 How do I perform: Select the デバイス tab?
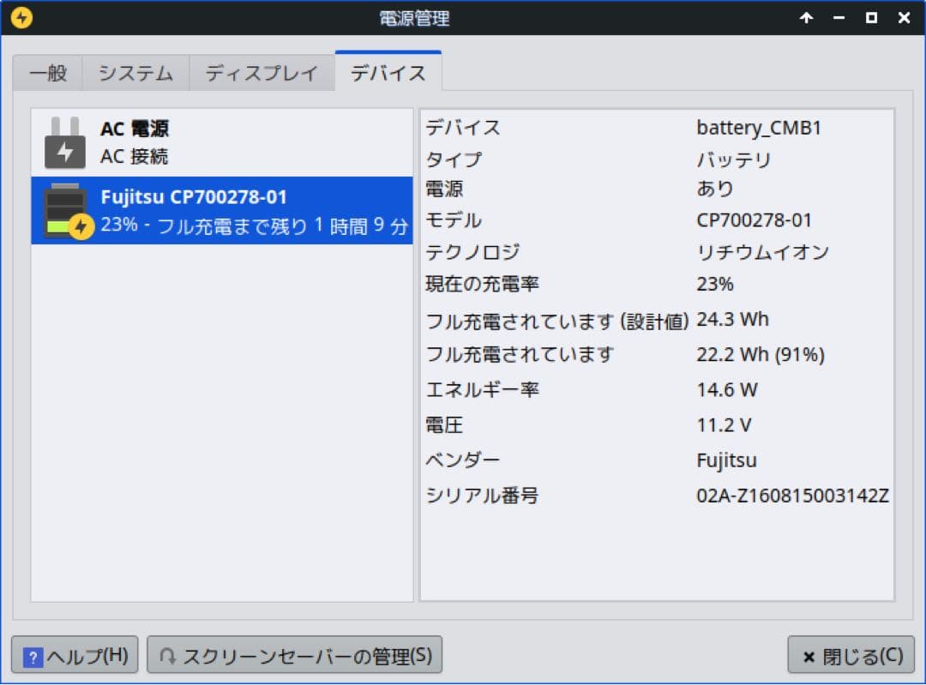pyautogui.click(x=388, y=73)
